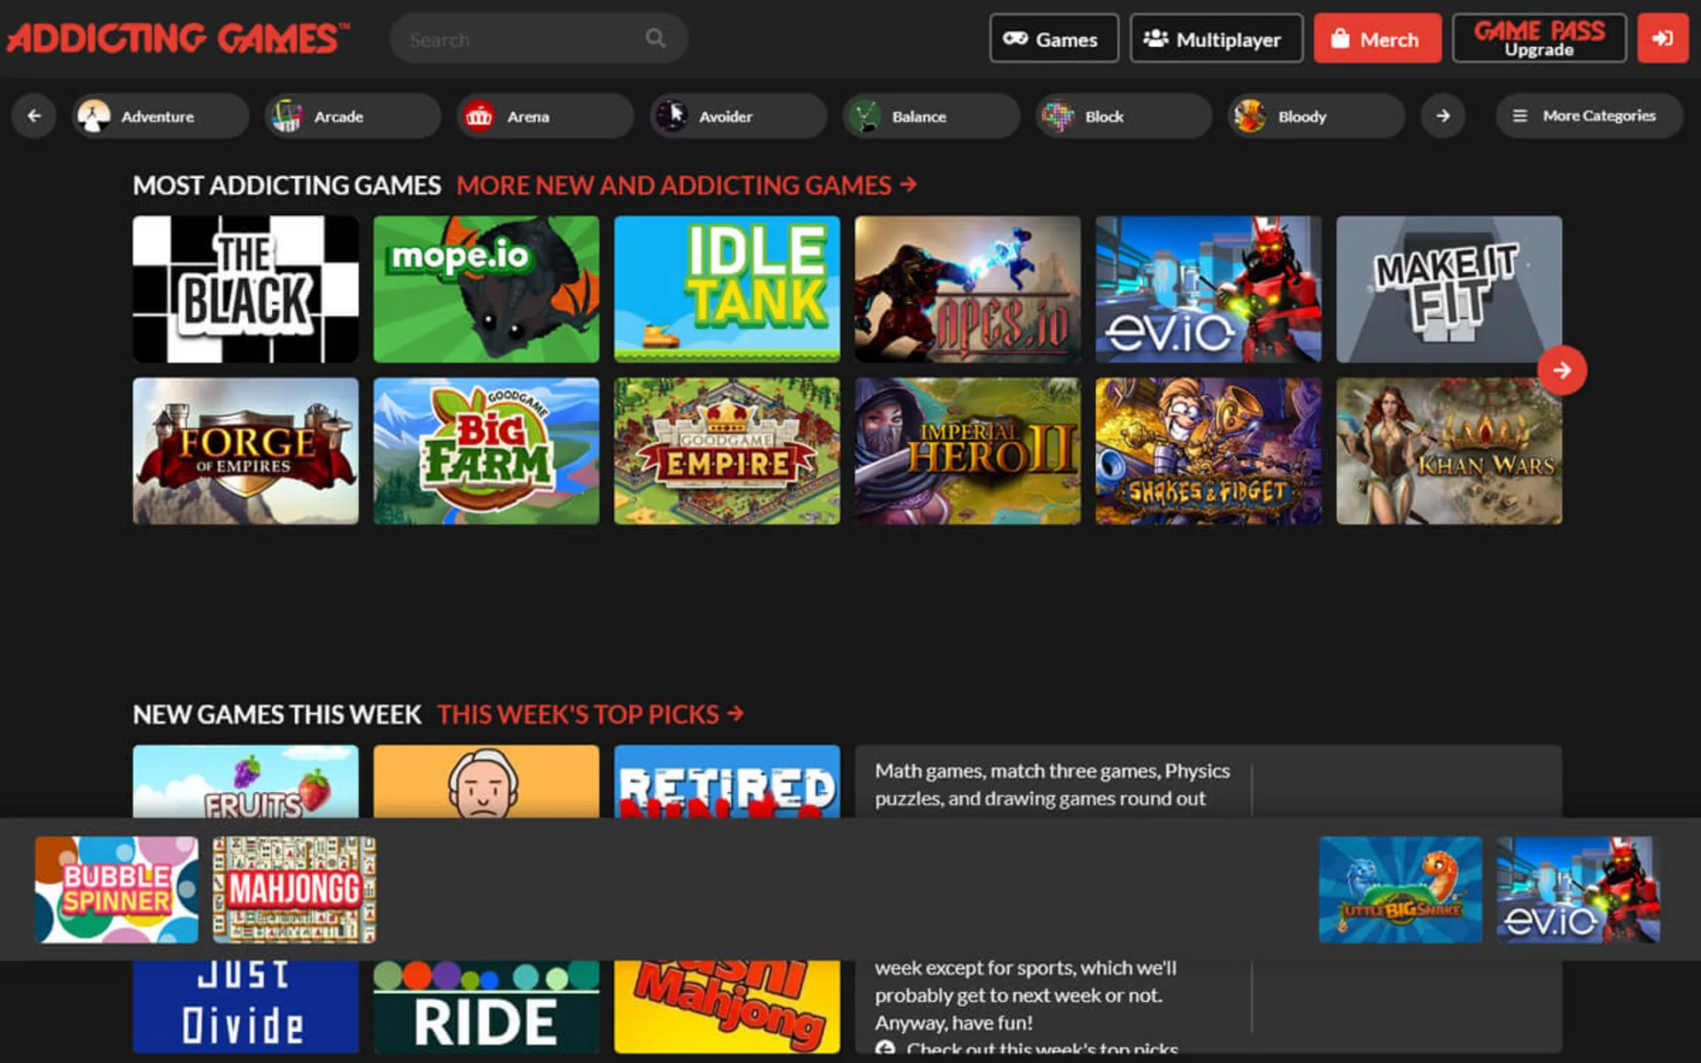The width and height of the screenshot is (1701, 1063).
Task: Open the Block category
Action: click(x=1122, y=116)
